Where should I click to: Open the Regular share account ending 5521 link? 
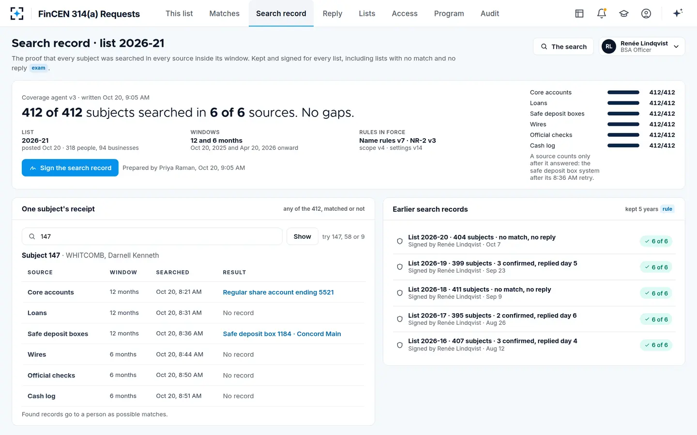[278, 292]
